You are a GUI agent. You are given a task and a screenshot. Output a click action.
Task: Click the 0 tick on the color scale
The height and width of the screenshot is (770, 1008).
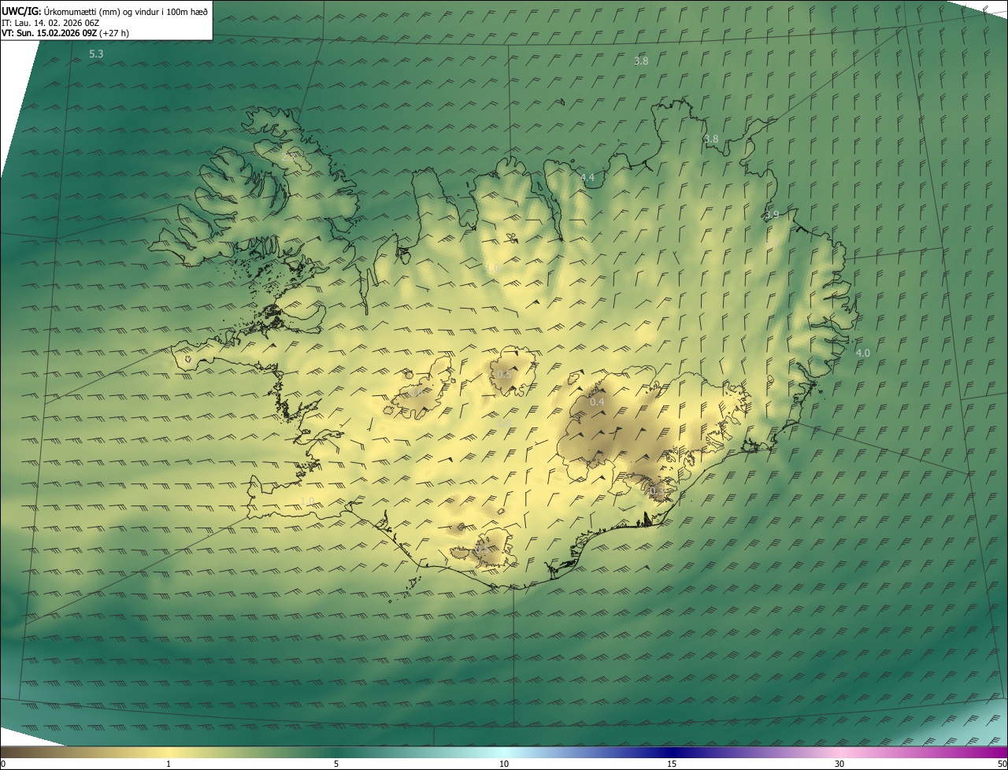click(x=3, y=764)
